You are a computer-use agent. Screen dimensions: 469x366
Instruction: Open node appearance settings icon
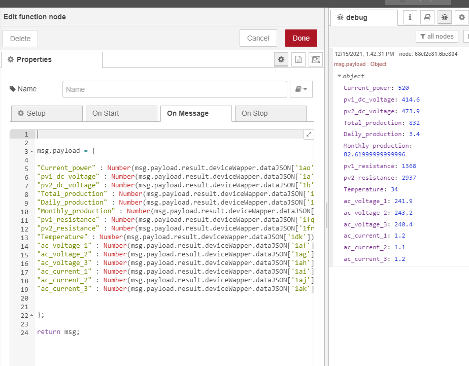316,59
